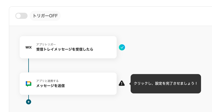Add a step with the plus icon
This screenshot has width=212, height=112.
point(29,102)
